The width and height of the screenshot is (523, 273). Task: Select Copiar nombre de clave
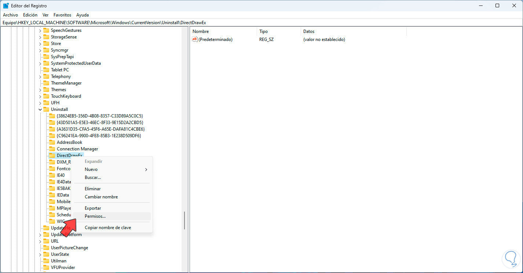(x=112, y=228)
